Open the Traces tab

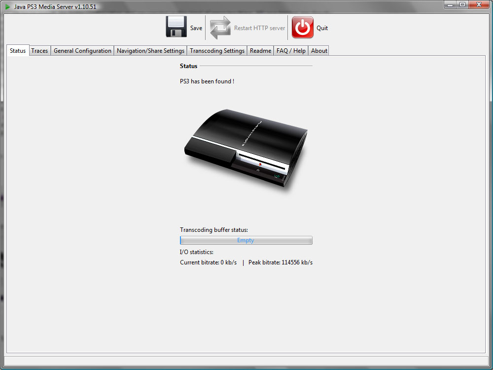pos(39,51)
